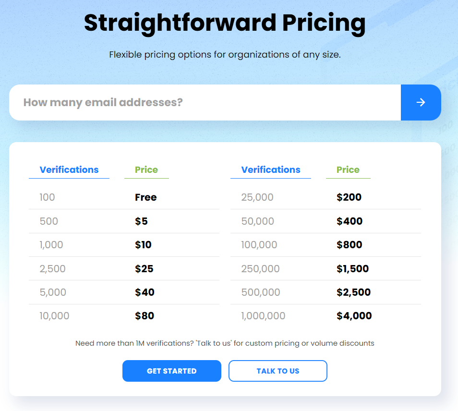Click the right Verifications column header

point(271,169)
